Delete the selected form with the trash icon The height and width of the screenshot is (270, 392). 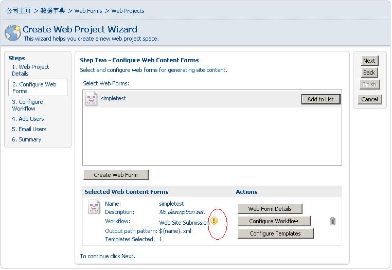coord(332,221)
